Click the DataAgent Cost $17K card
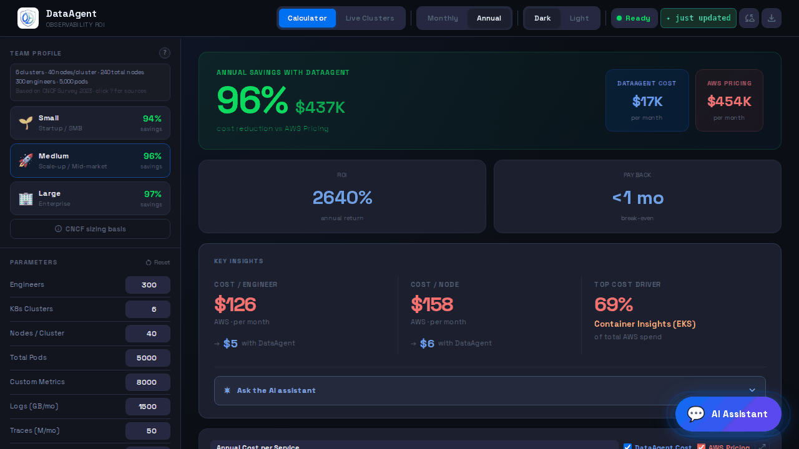 pos(647,100)
